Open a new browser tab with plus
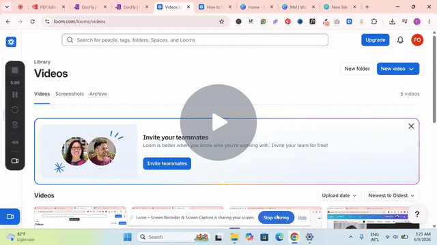The image size is (437, 245). [367, 7]
